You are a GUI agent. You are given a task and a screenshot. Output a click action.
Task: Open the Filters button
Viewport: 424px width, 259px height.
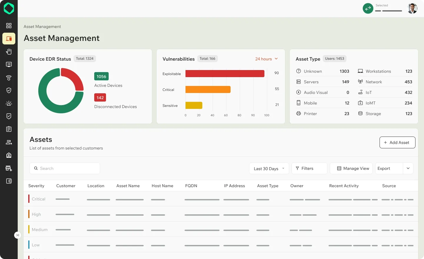point(309,168)
